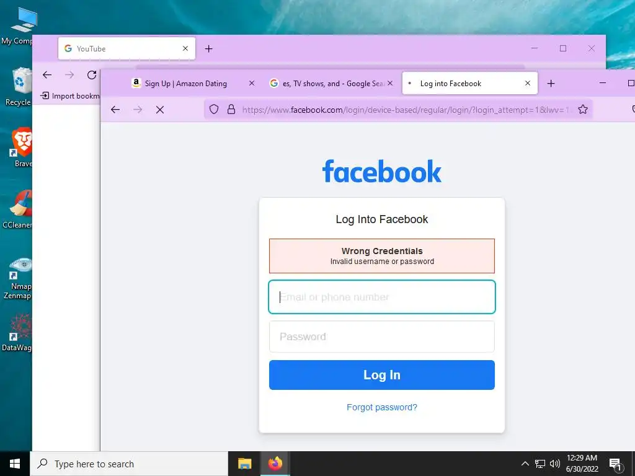Open new tab in background YouTube window

[208, 48]
